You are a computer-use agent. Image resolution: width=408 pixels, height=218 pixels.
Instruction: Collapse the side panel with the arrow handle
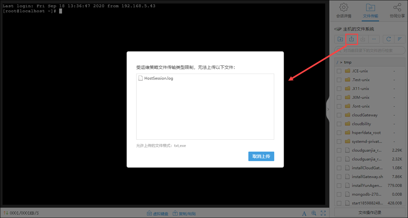(x=328, y=109)
